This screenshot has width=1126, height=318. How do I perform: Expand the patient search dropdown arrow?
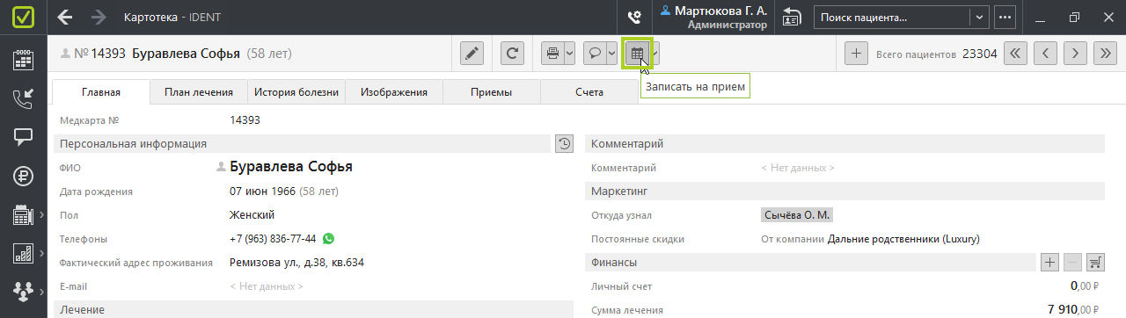[978, 18]
